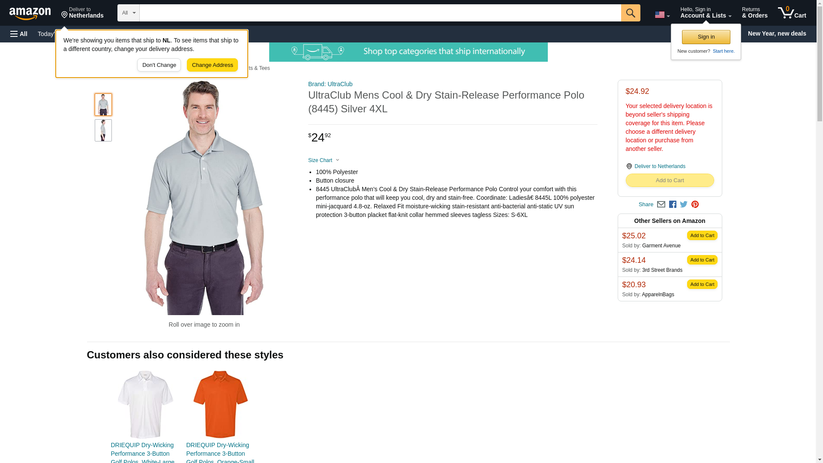Share on Pinterest icon
This screenshot has width=823, height=463.
click(695, 204)
